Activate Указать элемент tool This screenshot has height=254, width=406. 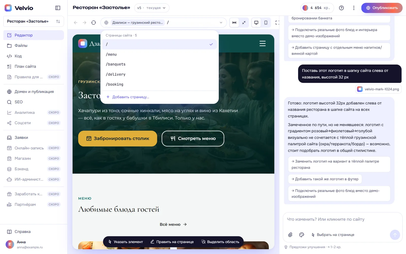126,242
